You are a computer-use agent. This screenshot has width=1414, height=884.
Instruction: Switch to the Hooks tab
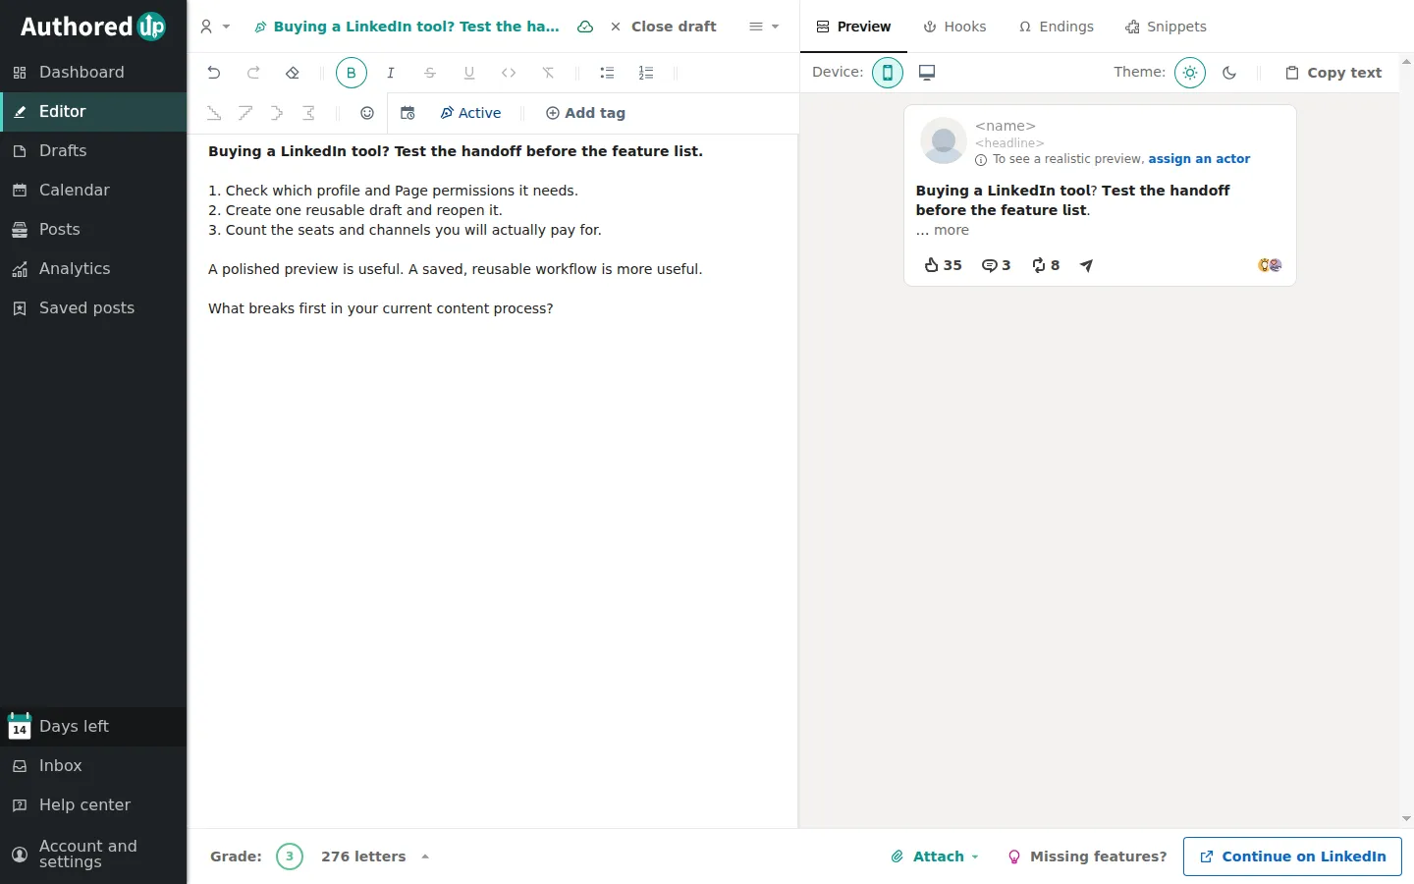954,27
